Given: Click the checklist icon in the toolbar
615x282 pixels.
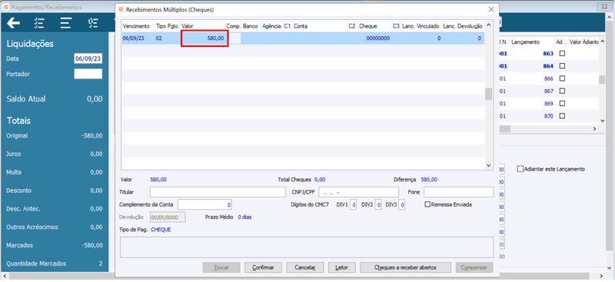Looking at the screenshot, I should pos(39,24).
